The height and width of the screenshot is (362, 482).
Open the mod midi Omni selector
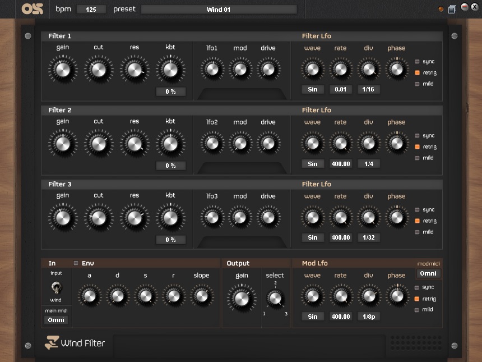[428, 273]
